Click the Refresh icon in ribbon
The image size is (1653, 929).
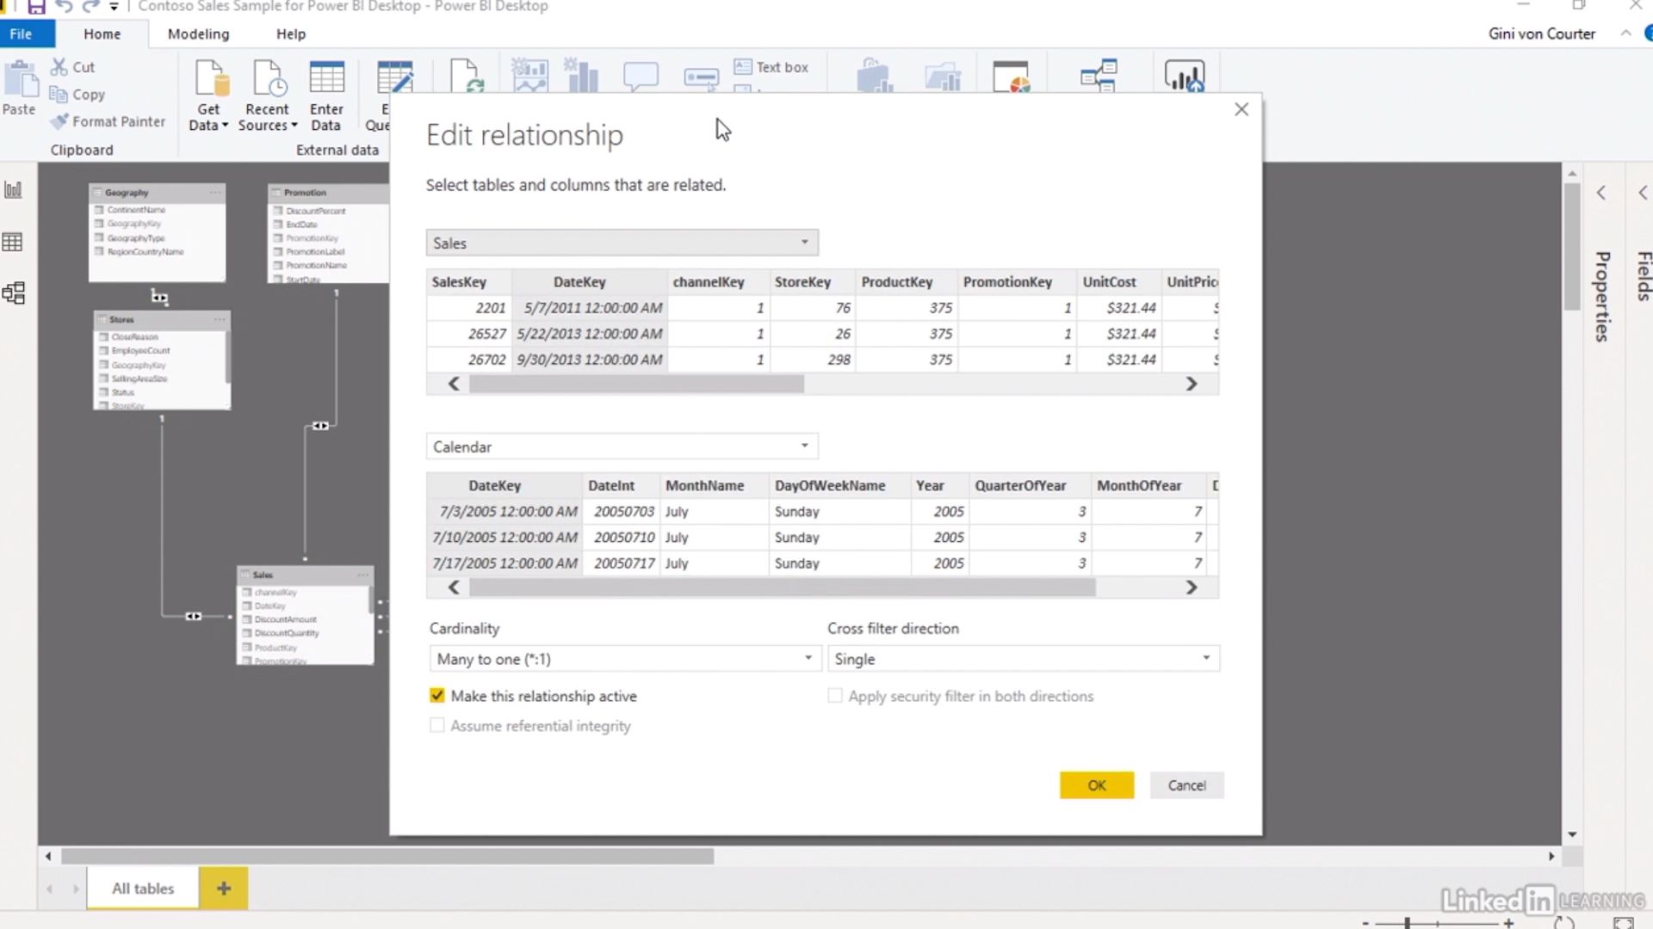[465, 76]
